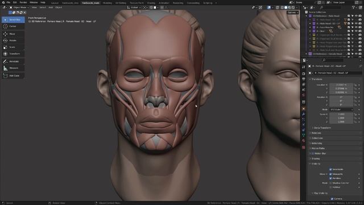Pick the Rotate tool

click(x=13, y=40)
